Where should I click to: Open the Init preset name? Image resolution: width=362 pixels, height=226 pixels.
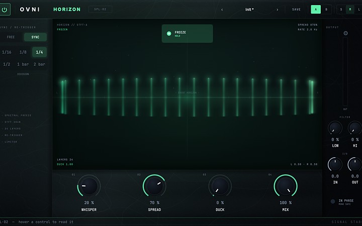pyautogui.click(x=249, y=10)
